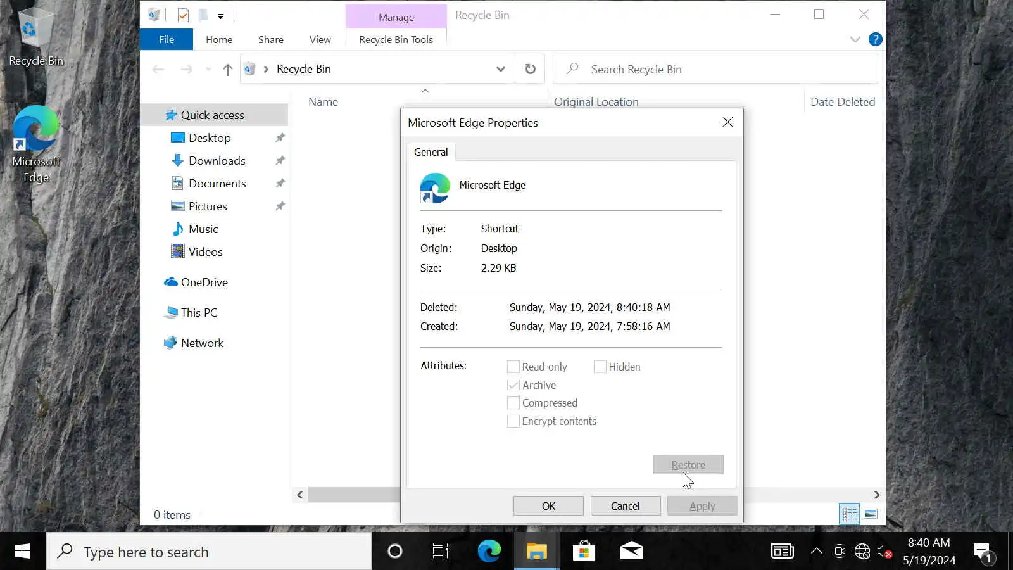Switch to the View ribbon tab
This screenshot has height=570, width=1013.
(320, 39)
